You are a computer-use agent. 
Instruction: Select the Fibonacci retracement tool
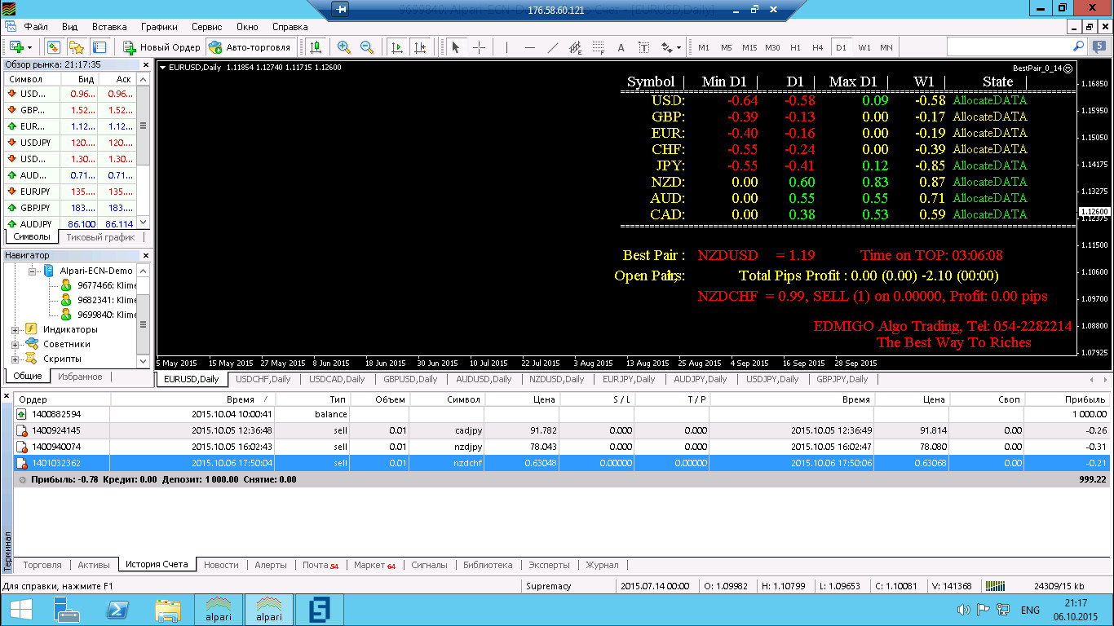598,47
